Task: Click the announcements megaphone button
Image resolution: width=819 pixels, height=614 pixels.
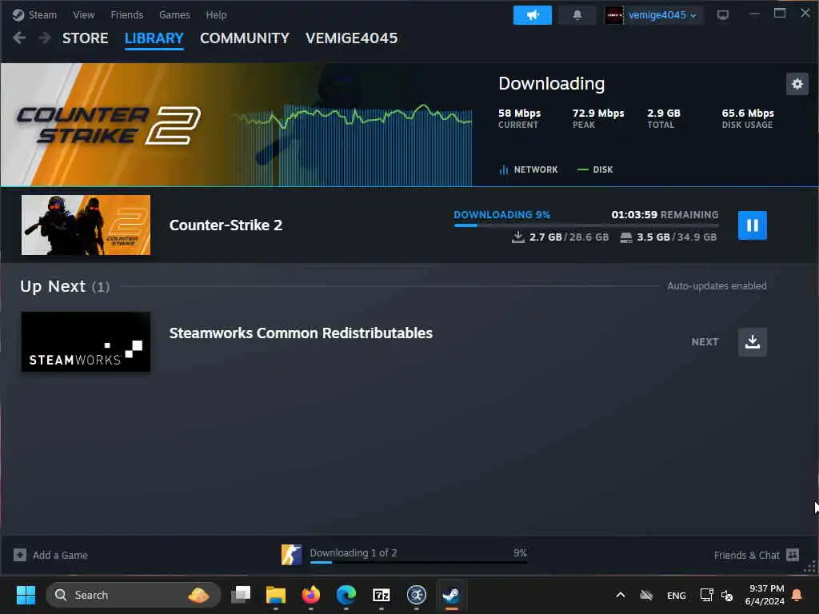Action: click(x=532, y=15)
